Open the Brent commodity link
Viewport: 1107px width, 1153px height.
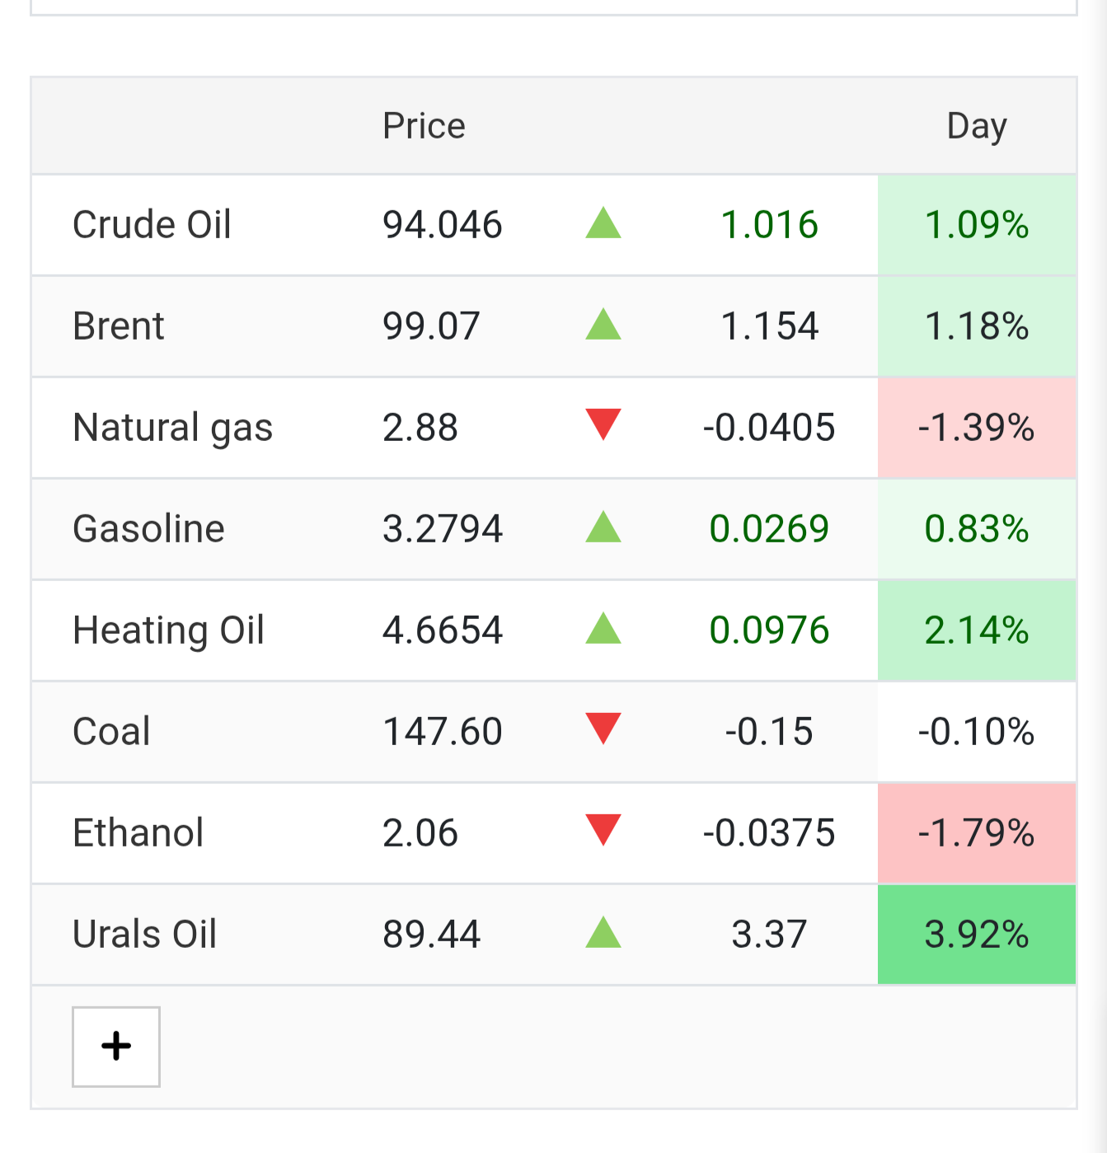119,326
